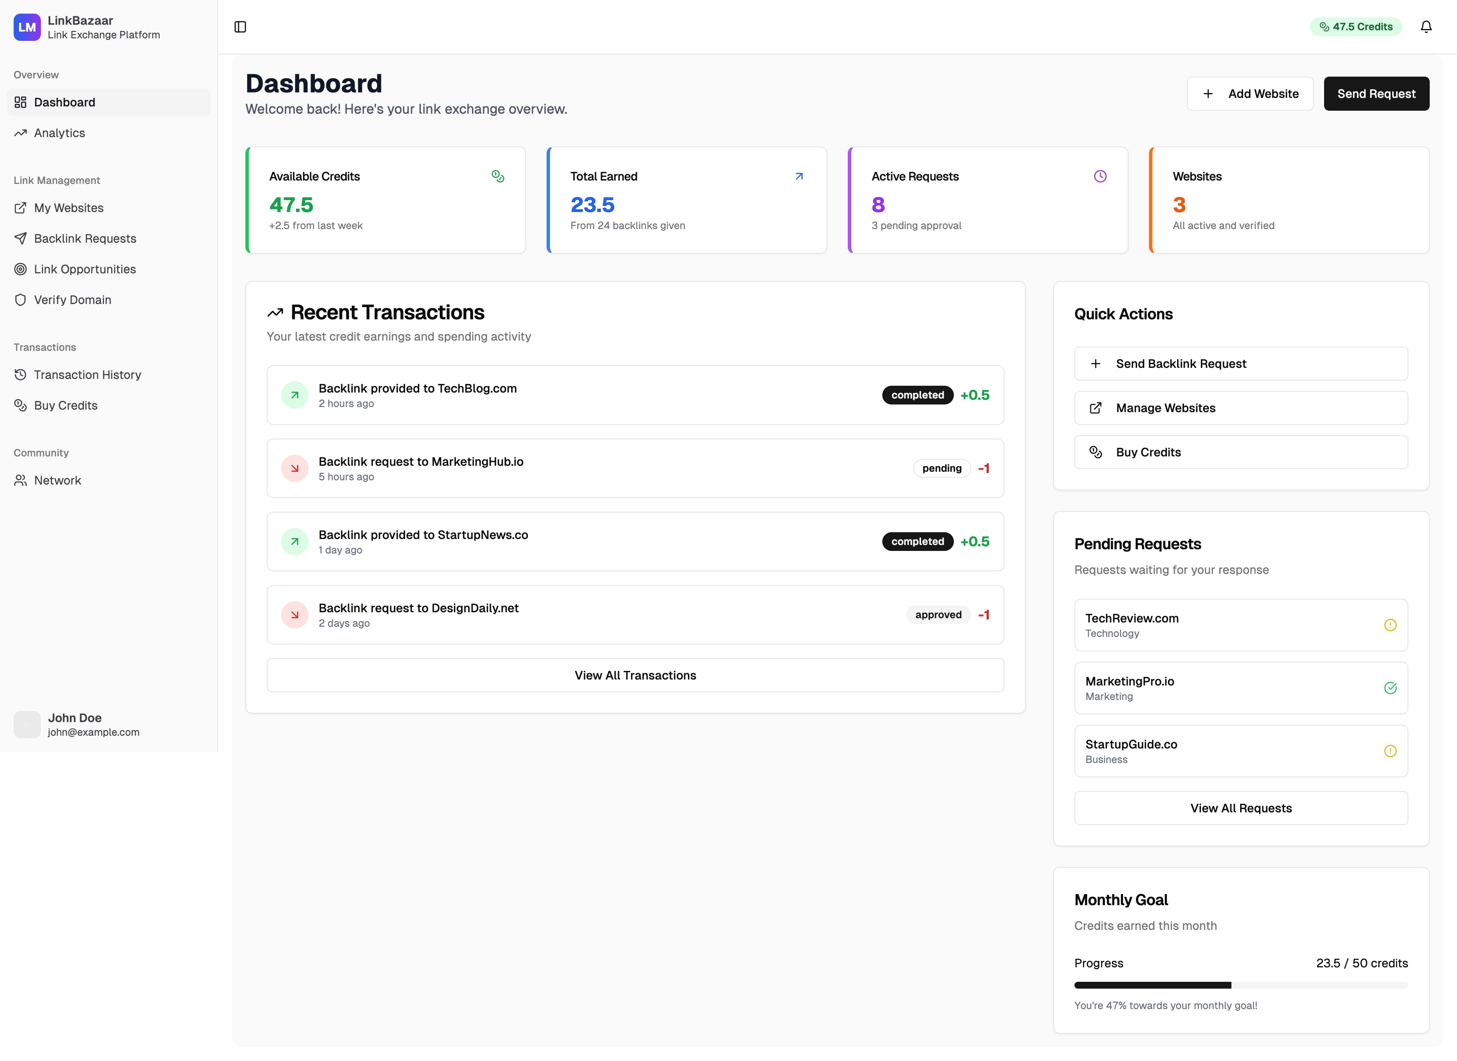Open Backlink Requests page
Viewport: 1457px width, 1061px height.
[x=109, y=238]
